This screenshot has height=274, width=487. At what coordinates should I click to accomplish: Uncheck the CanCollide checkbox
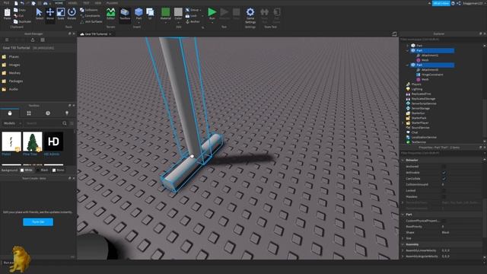[x=444, y=179]
